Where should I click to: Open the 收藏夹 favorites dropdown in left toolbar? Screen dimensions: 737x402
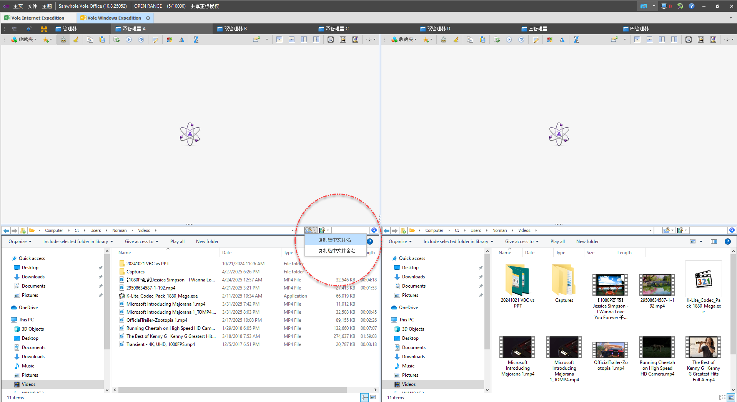23,40
